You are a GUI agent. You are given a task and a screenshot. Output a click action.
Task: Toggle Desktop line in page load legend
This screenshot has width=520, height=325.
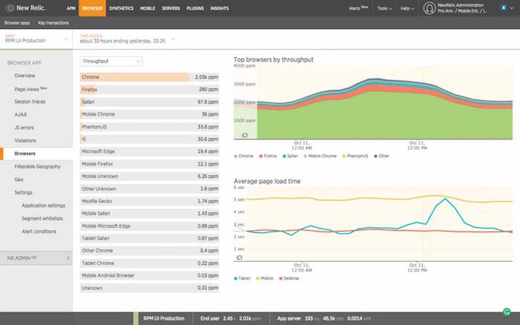(x=289, y=278)
